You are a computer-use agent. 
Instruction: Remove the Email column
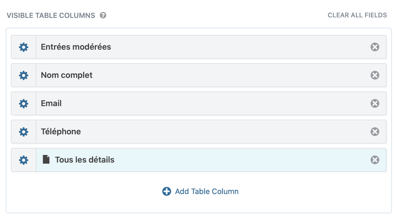point(375,103)
